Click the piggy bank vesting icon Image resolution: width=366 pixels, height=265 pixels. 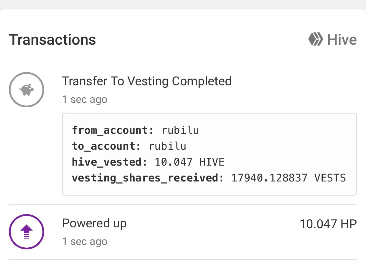[x=27, y=90]
